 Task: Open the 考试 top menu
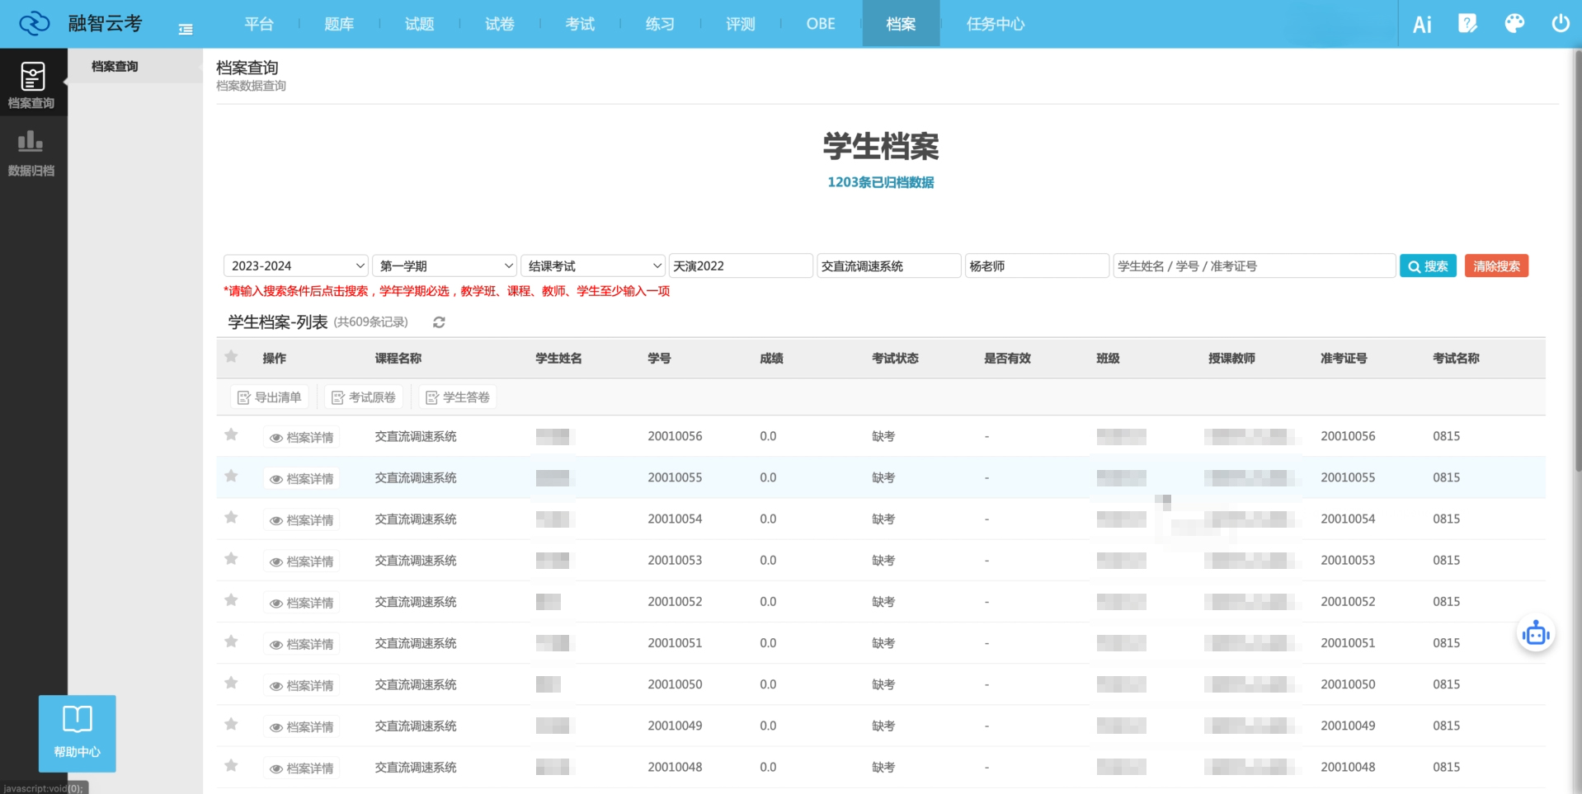pyautogui.click(x=580, y=24)
